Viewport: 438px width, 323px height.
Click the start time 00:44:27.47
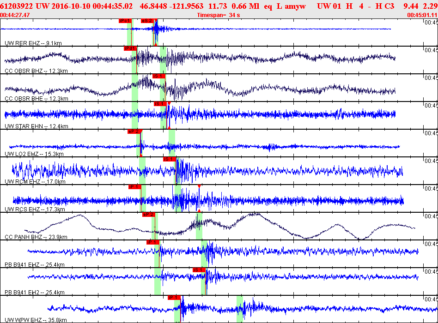(15, 15)
